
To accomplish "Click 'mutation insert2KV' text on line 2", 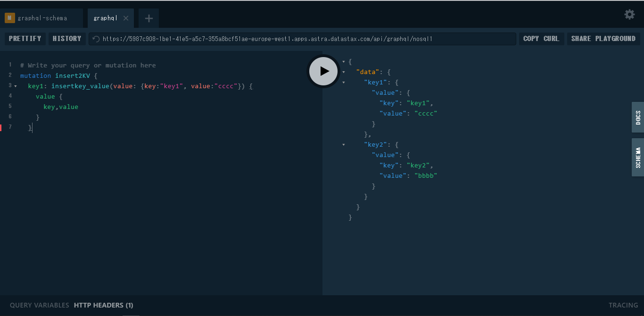I will pos(55,75).
